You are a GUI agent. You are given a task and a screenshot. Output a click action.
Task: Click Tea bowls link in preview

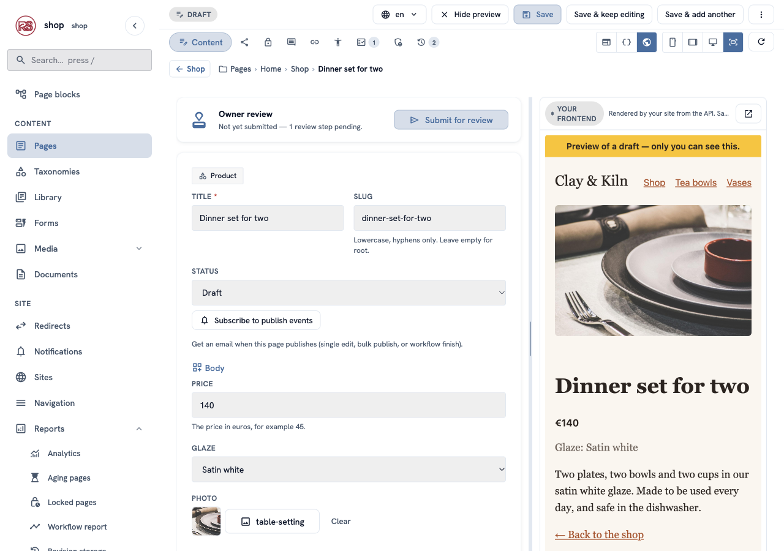(696, 182)
